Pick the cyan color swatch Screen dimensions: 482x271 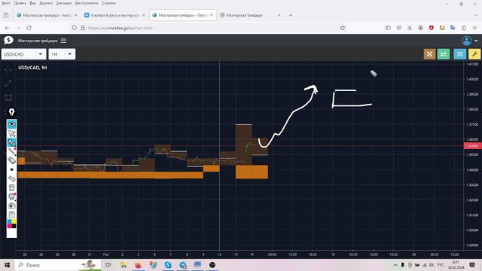point(10,221)
